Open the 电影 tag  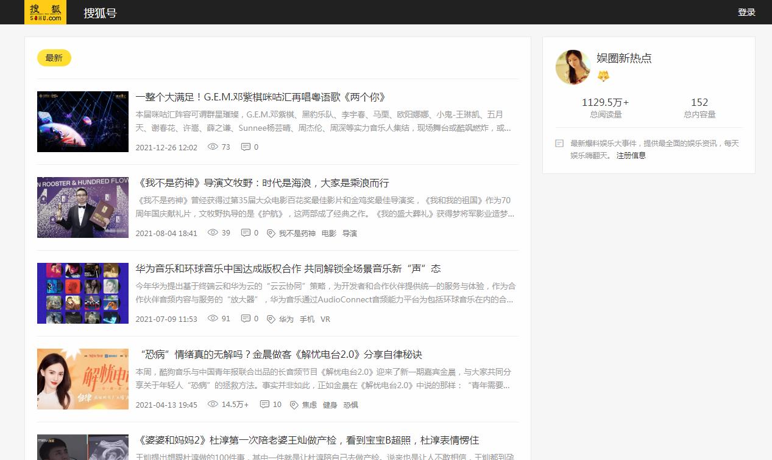(x=329, y=233)
